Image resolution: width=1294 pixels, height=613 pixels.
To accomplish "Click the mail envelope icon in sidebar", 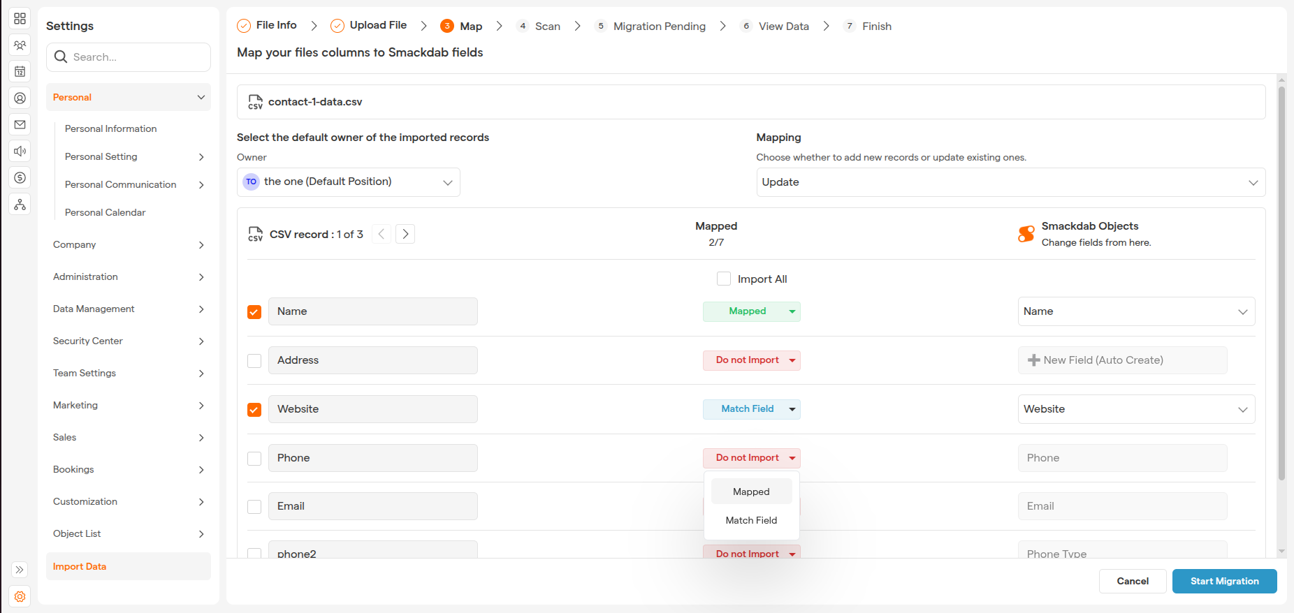I will (x=20, y=125).
